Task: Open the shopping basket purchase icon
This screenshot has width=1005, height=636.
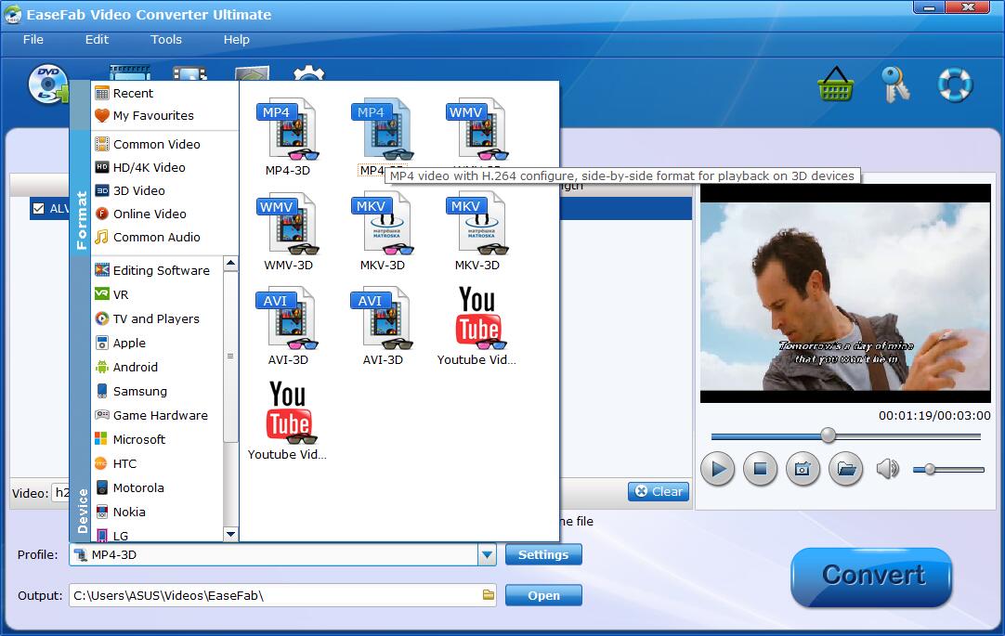Action: coord(835,84)
